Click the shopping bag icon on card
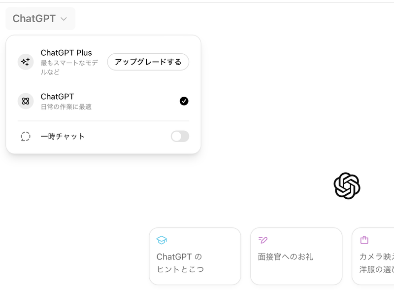Screen dimensions: 394x293 pyautogui.click(x=364, y=240)
